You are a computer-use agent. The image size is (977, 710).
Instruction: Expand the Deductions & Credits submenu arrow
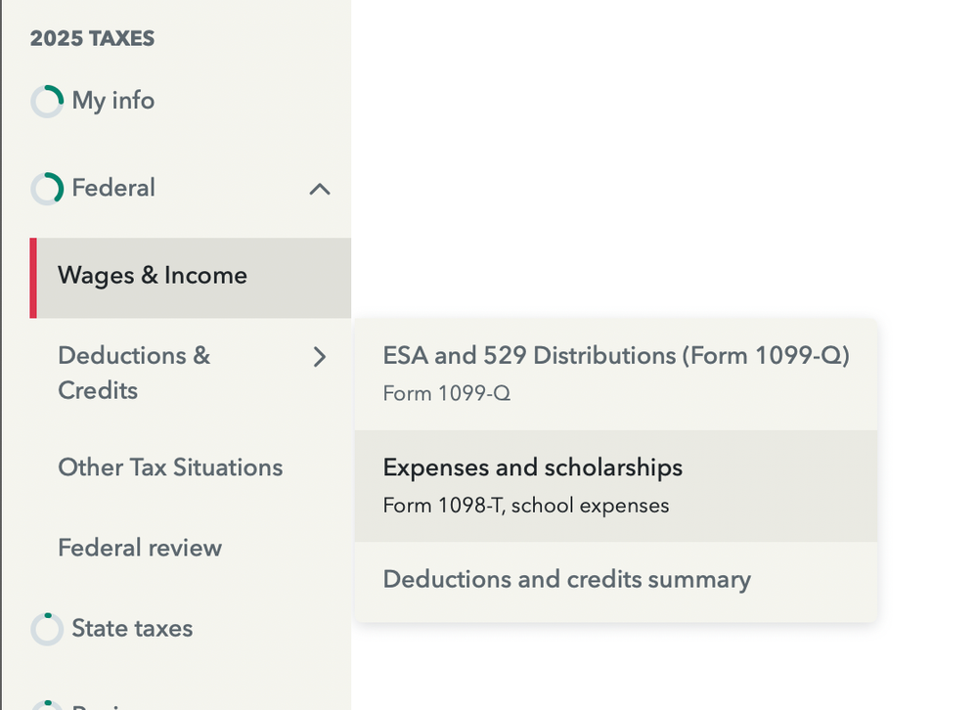[x=320, y=357]
